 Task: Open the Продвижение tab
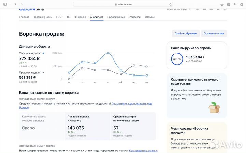click(x=116, y=17)
